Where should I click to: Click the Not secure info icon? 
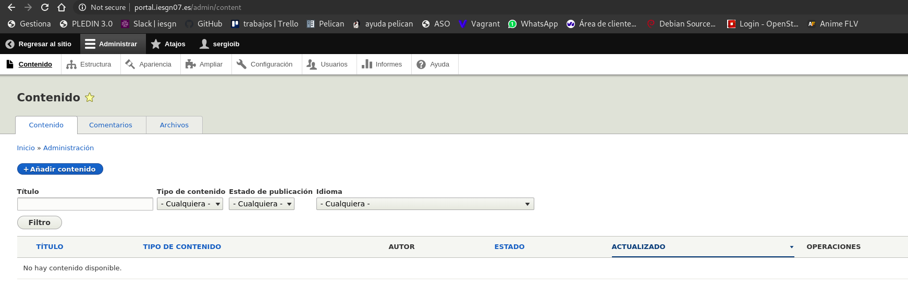tap(82, 7)
